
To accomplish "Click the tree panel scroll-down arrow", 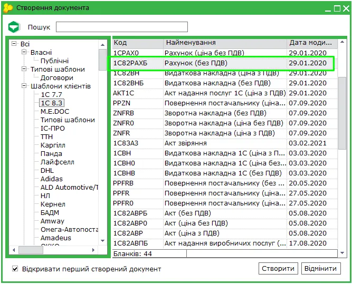I will tap(102, 241).
